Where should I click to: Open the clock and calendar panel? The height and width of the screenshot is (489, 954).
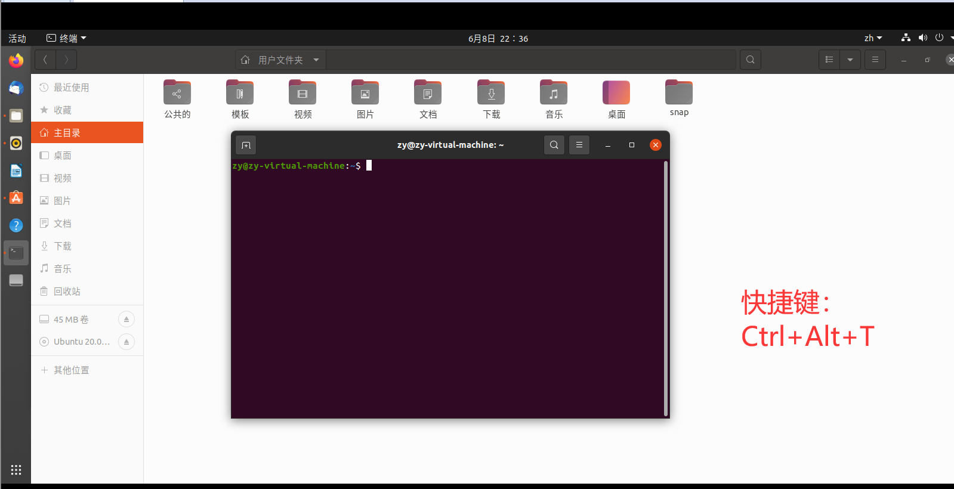[x=498, y=38]
